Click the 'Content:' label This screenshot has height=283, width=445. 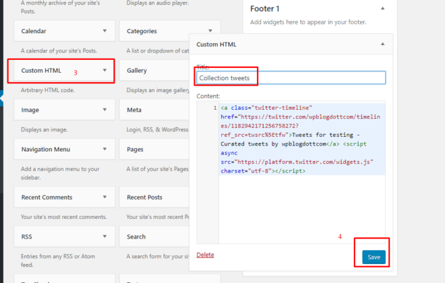(208, 96)
